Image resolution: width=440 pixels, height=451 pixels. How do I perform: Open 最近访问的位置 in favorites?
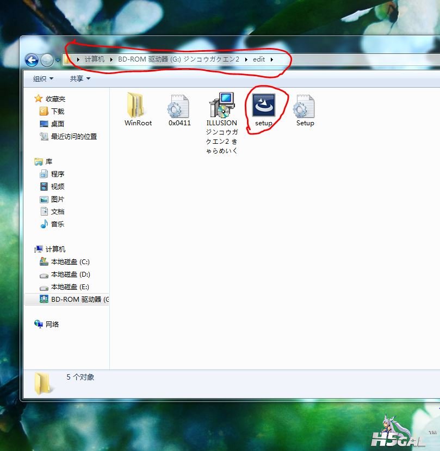74,136
